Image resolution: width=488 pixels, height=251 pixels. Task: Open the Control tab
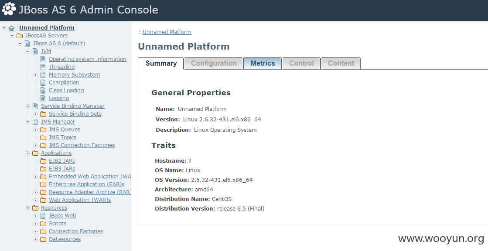pyautogui.click(x=301, y=63)
